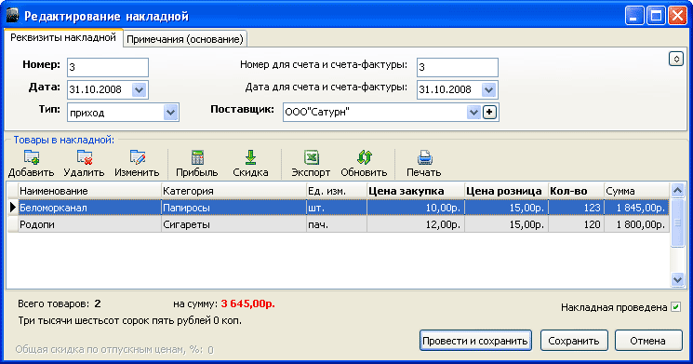This screenshot has height=364, width=693.
Task: Click the Обновить refresh icon
Action: (x=365, y=157)
